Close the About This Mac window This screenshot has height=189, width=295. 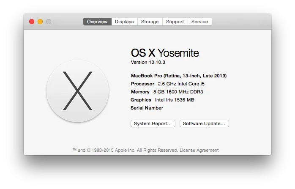[32, 22]
